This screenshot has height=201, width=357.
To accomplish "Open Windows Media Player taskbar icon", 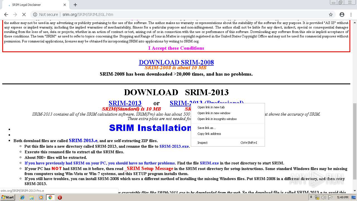I will [x=41, y=197].
